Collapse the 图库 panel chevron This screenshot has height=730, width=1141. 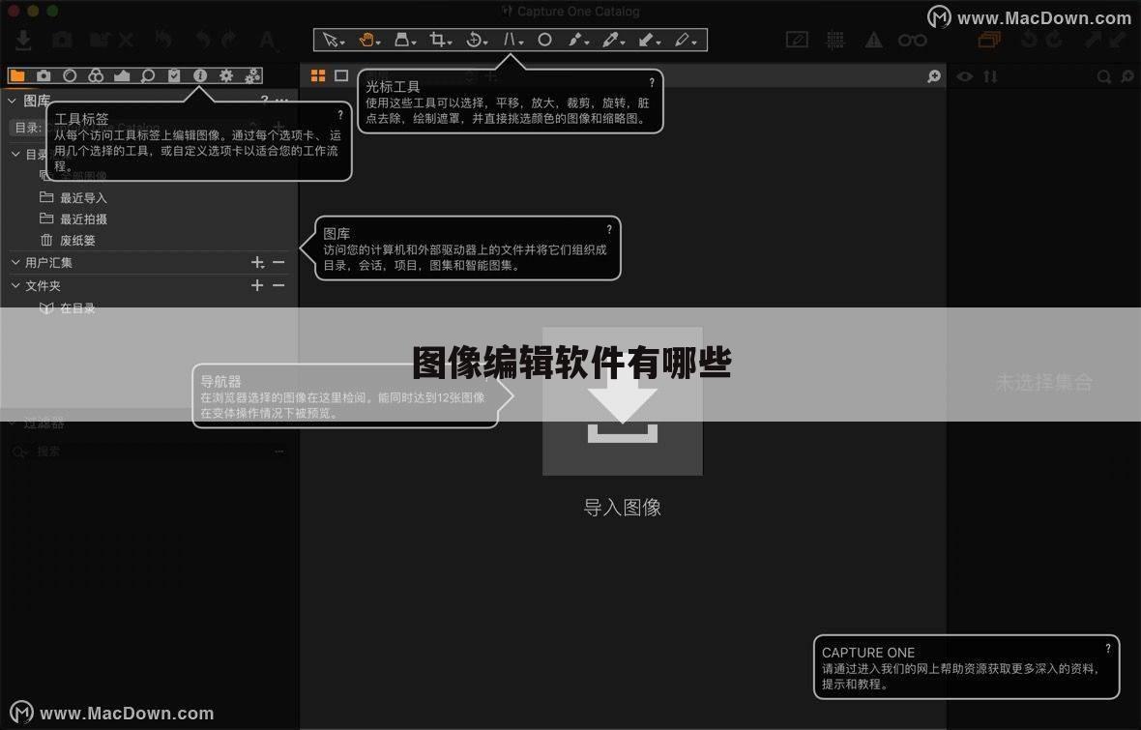point(13,101)
